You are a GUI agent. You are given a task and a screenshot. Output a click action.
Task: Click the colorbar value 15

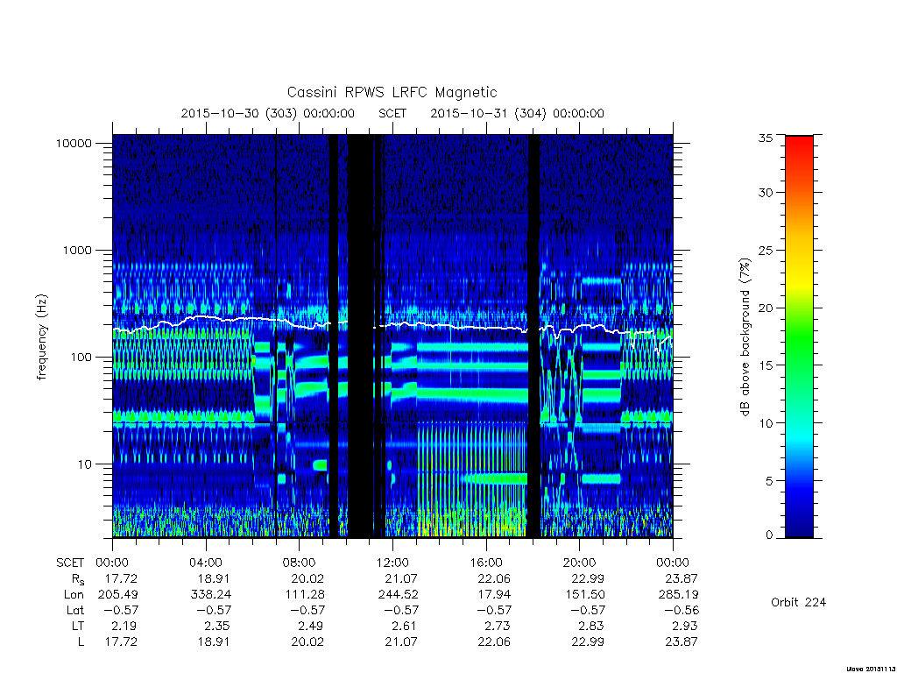(x=766, y=365)
